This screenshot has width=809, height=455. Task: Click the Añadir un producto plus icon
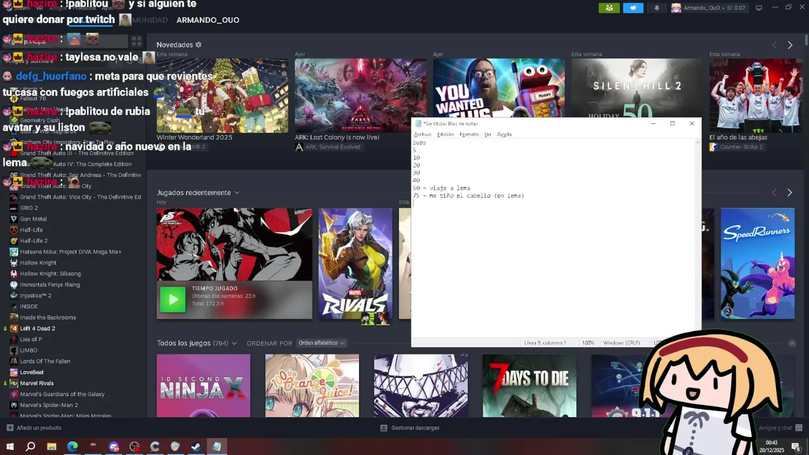(9, 428)
